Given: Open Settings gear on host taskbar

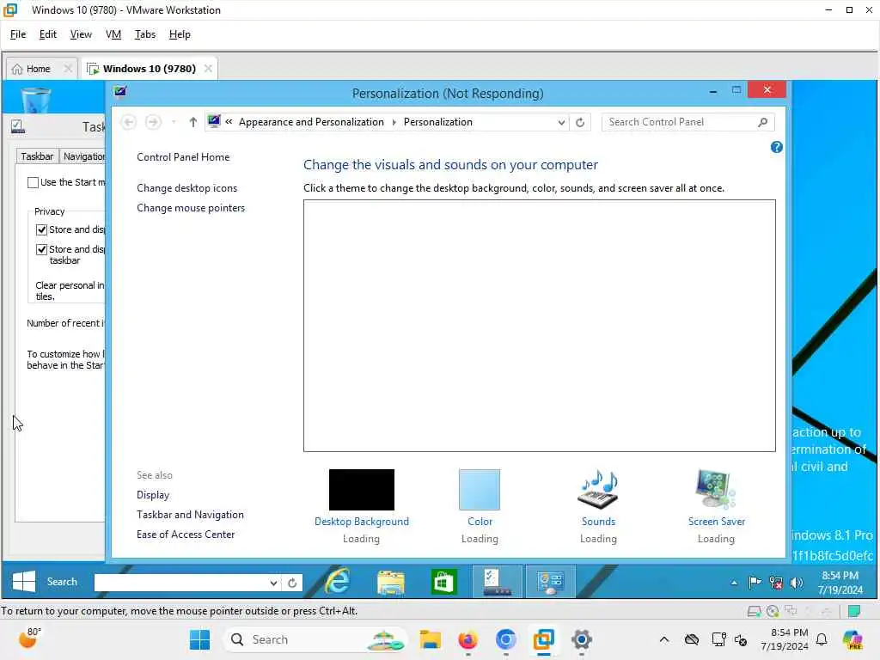Looking at the screenshot, I should click(582, 639).
